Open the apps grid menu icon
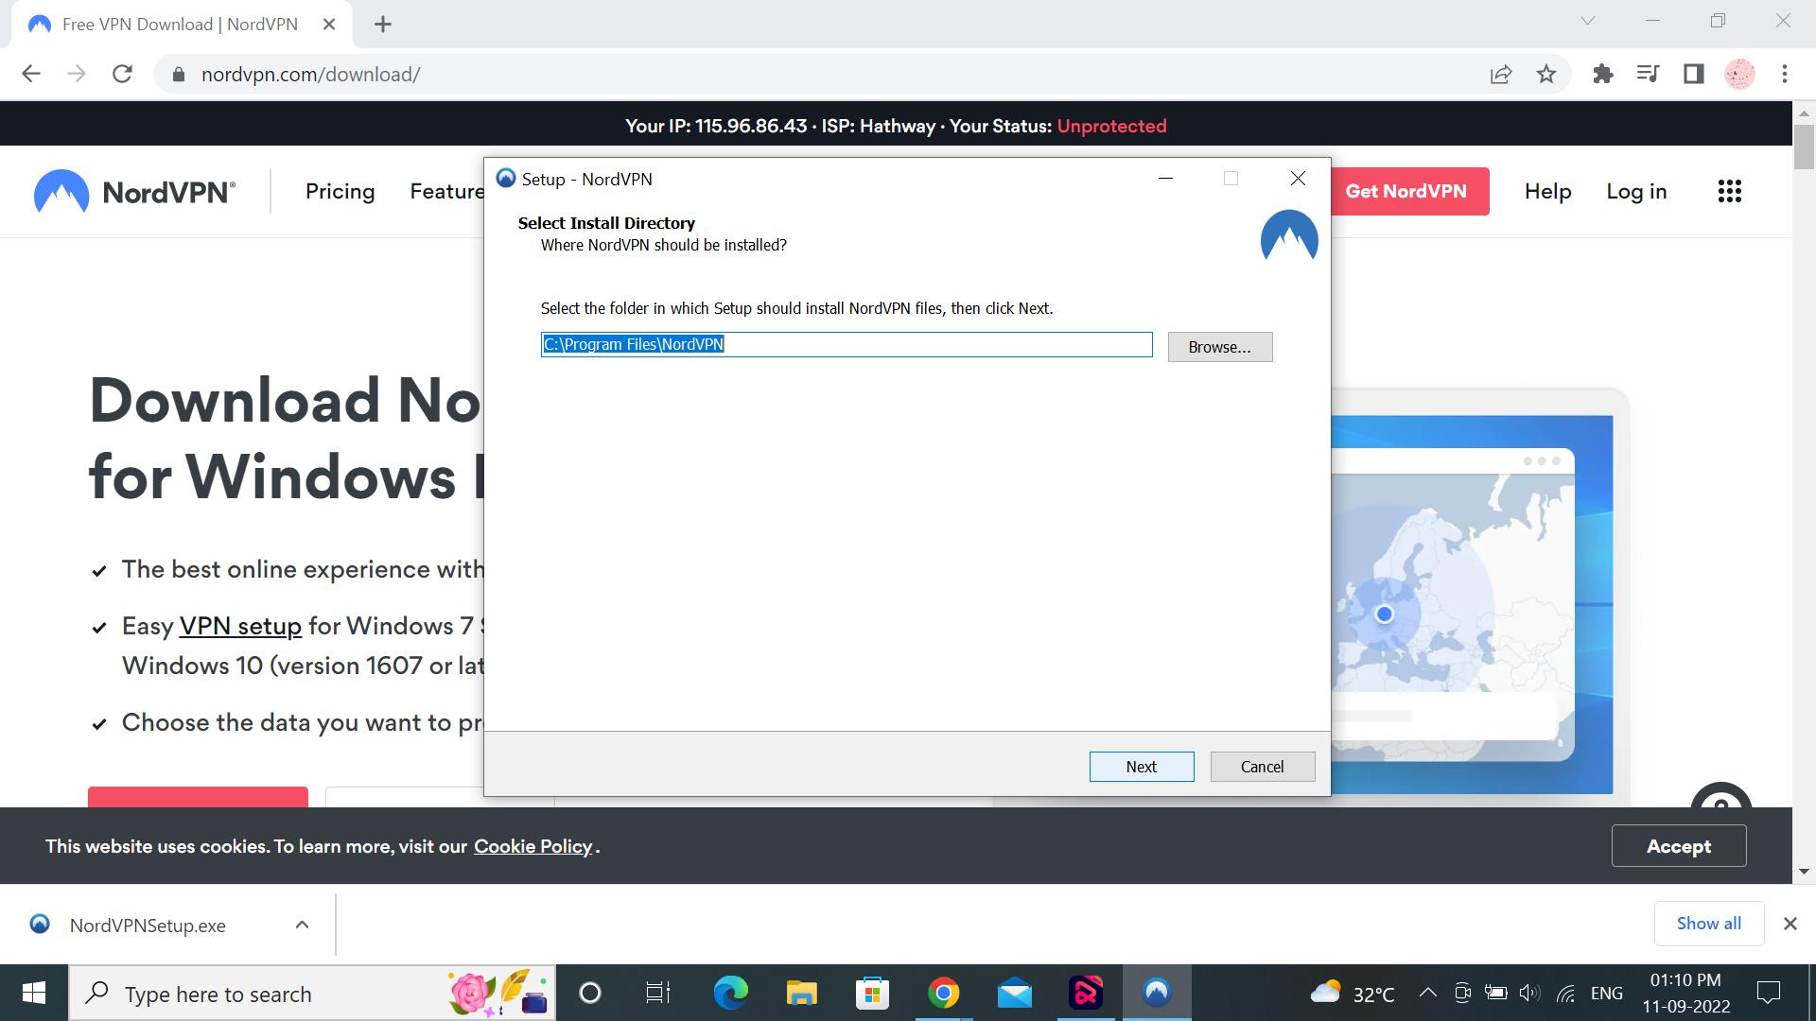 coord(1729,192)
